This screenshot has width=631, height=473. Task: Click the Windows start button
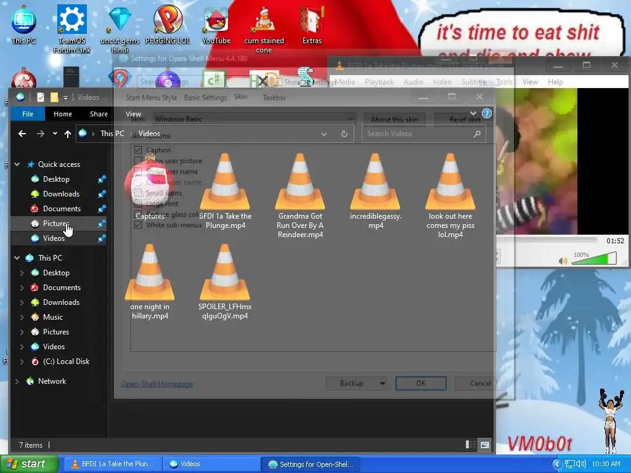click(30, 464)
